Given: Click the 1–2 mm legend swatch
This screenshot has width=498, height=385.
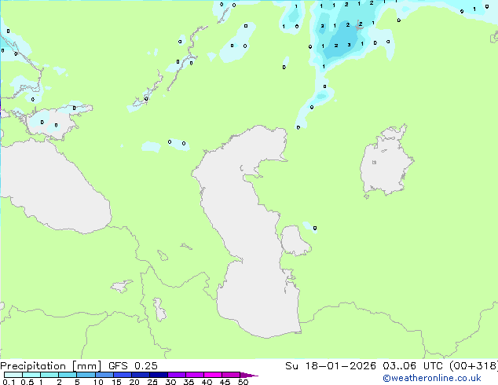Looking at the screenshot, I should click(x=49, y=375).
